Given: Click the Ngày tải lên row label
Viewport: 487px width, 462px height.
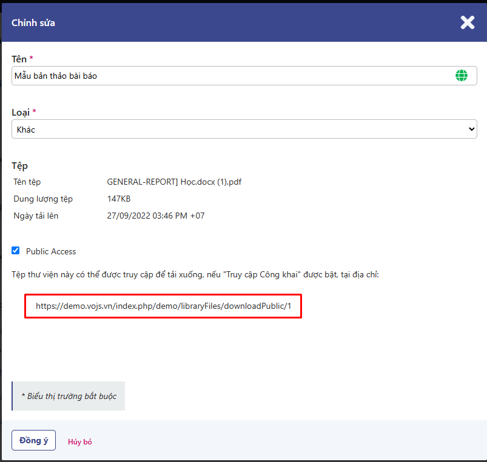Looking at the screenshot, I should (36, 216).
